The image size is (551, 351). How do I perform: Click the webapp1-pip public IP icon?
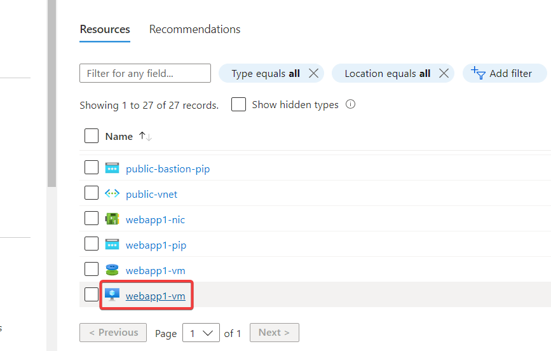pyautogui.click(x=112, y=245)
